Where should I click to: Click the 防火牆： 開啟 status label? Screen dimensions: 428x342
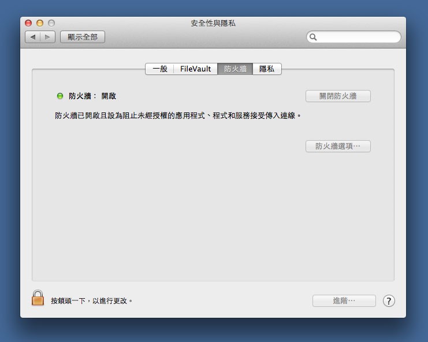92,96
